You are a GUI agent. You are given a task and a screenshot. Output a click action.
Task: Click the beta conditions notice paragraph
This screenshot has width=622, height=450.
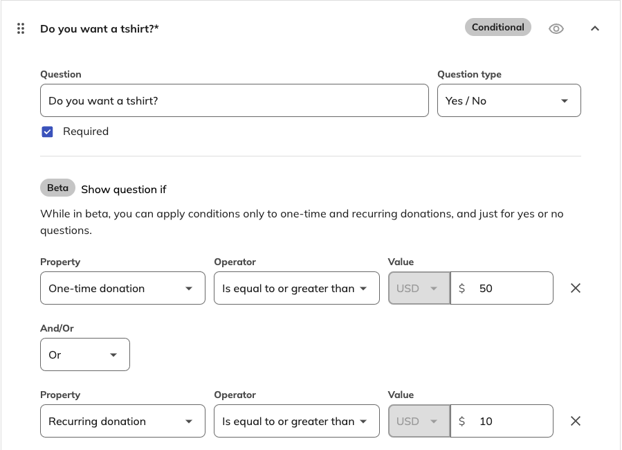pos(302,222)
